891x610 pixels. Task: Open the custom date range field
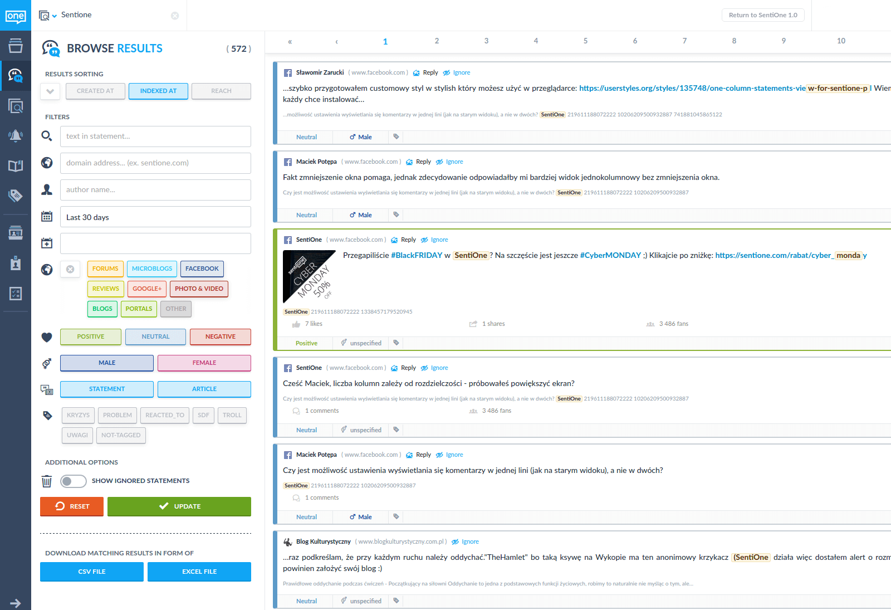pyautogui.click(x=155, y=243)
